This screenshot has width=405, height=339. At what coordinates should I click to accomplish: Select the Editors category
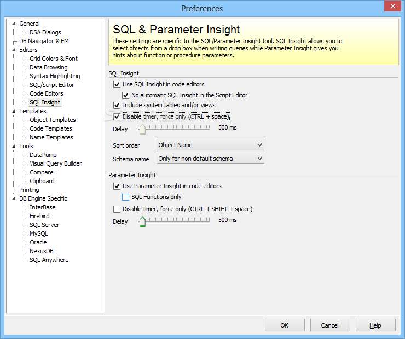[x=28, y=50]
